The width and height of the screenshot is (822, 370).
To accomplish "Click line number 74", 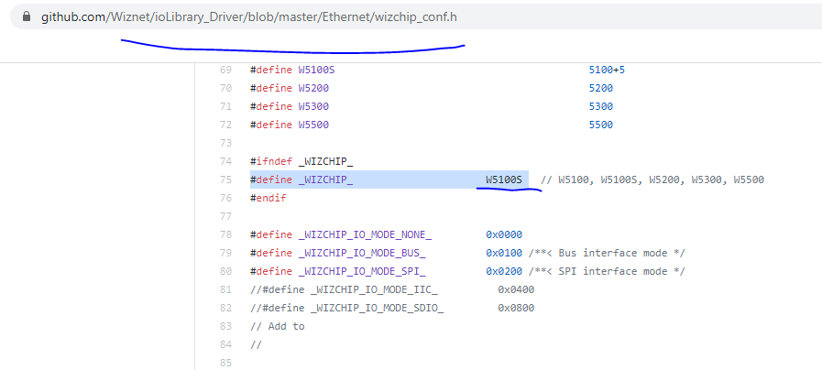I will click(x=226, y=161).
